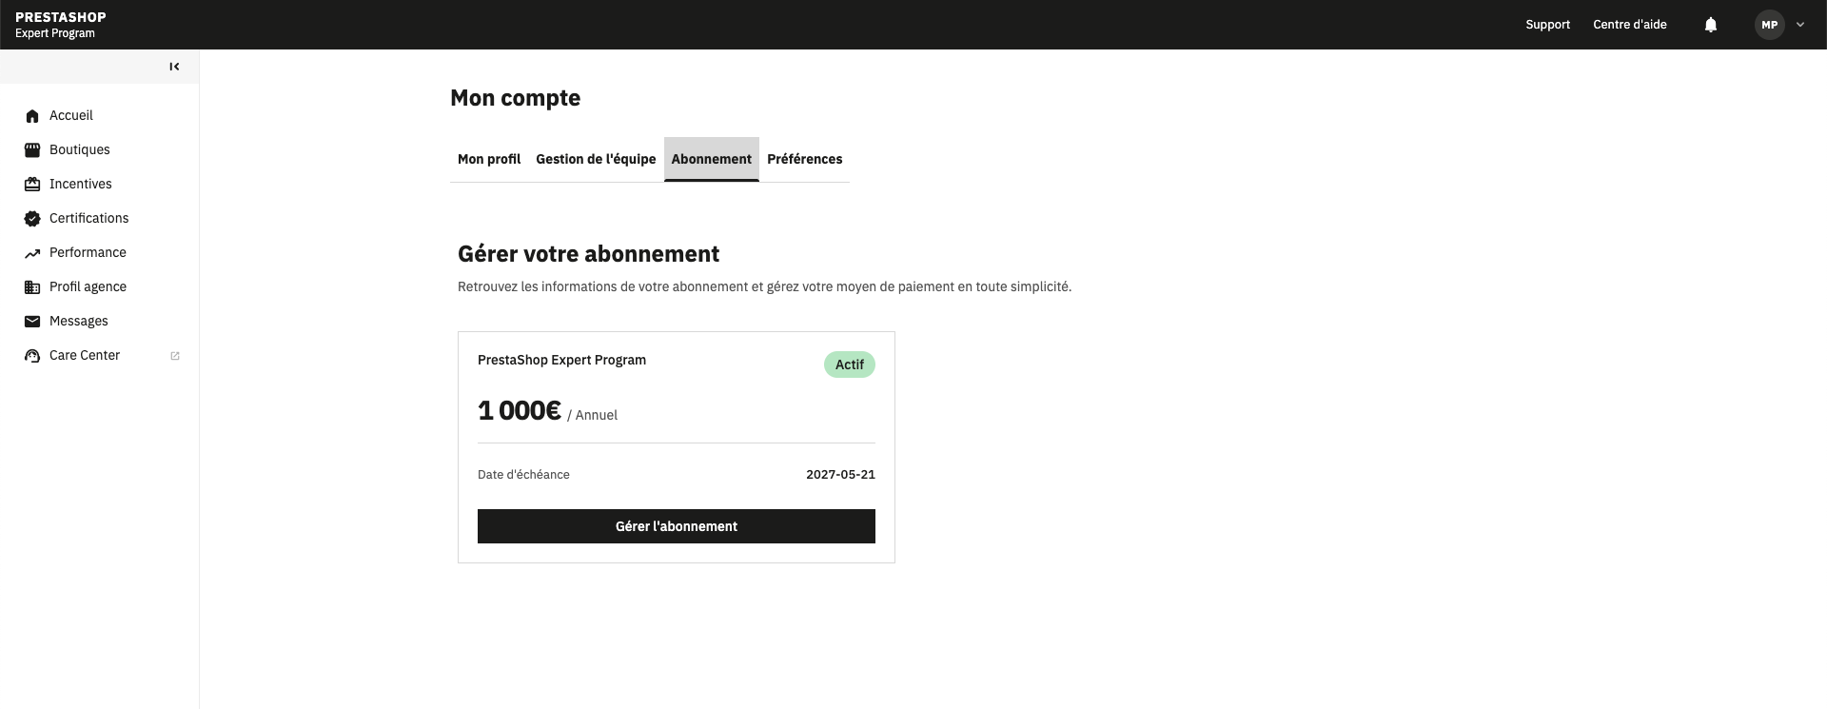Select the Abonnement tab

[x=712, y=159]
